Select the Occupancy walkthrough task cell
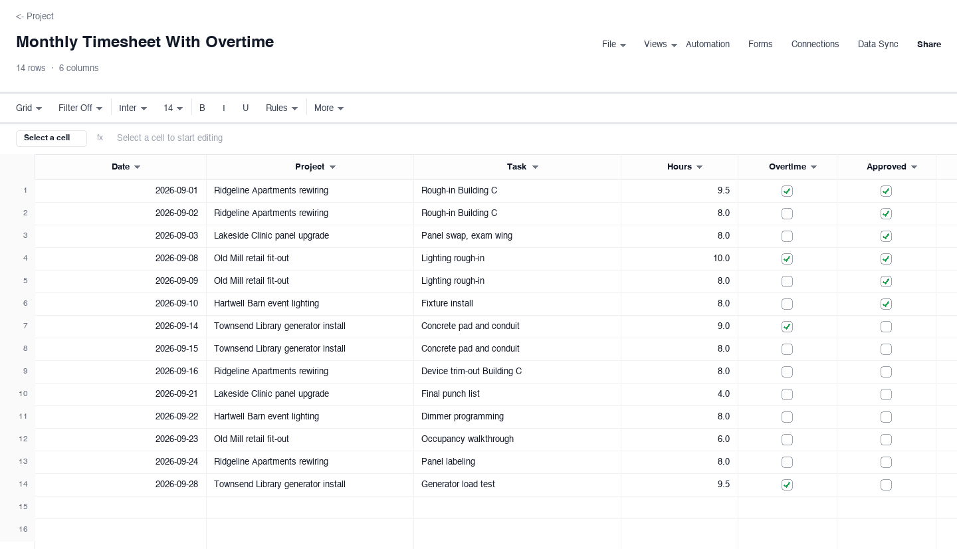Image resolution: width=957 pixels, height=549 pixels. (517, 439)
